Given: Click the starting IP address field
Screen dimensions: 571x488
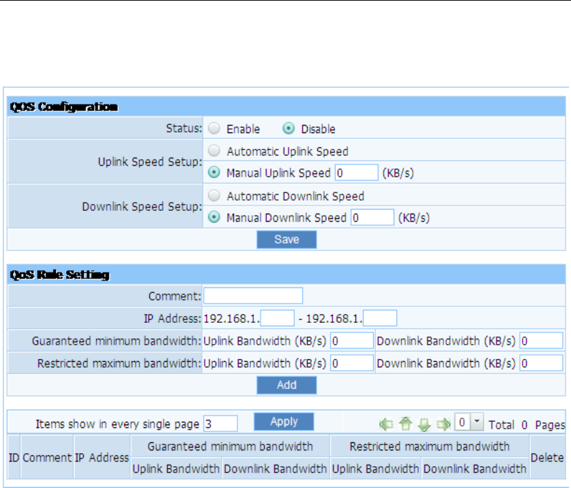Looking at the screenshot, I should point(278,318).
